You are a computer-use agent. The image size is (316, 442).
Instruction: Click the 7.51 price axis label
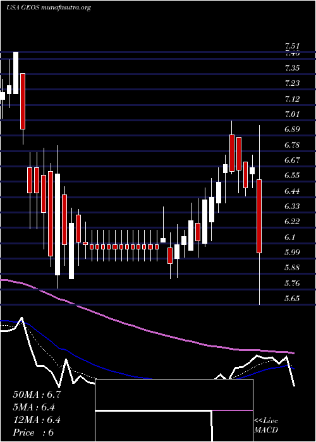[x=292, y=46]
